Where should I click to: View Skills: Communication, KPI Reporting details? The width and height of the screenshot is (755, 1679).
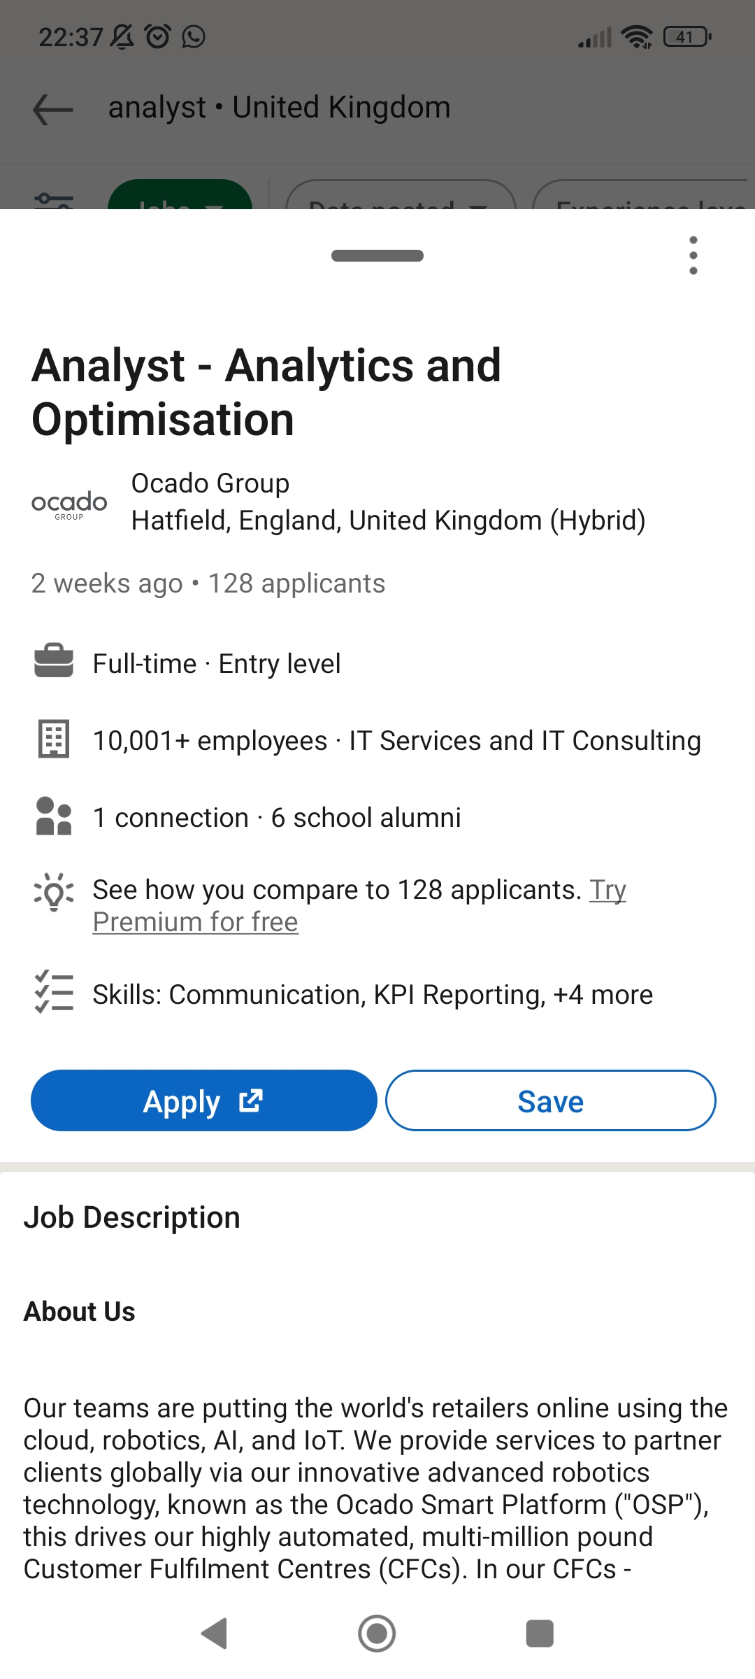(x=373, y=995)
